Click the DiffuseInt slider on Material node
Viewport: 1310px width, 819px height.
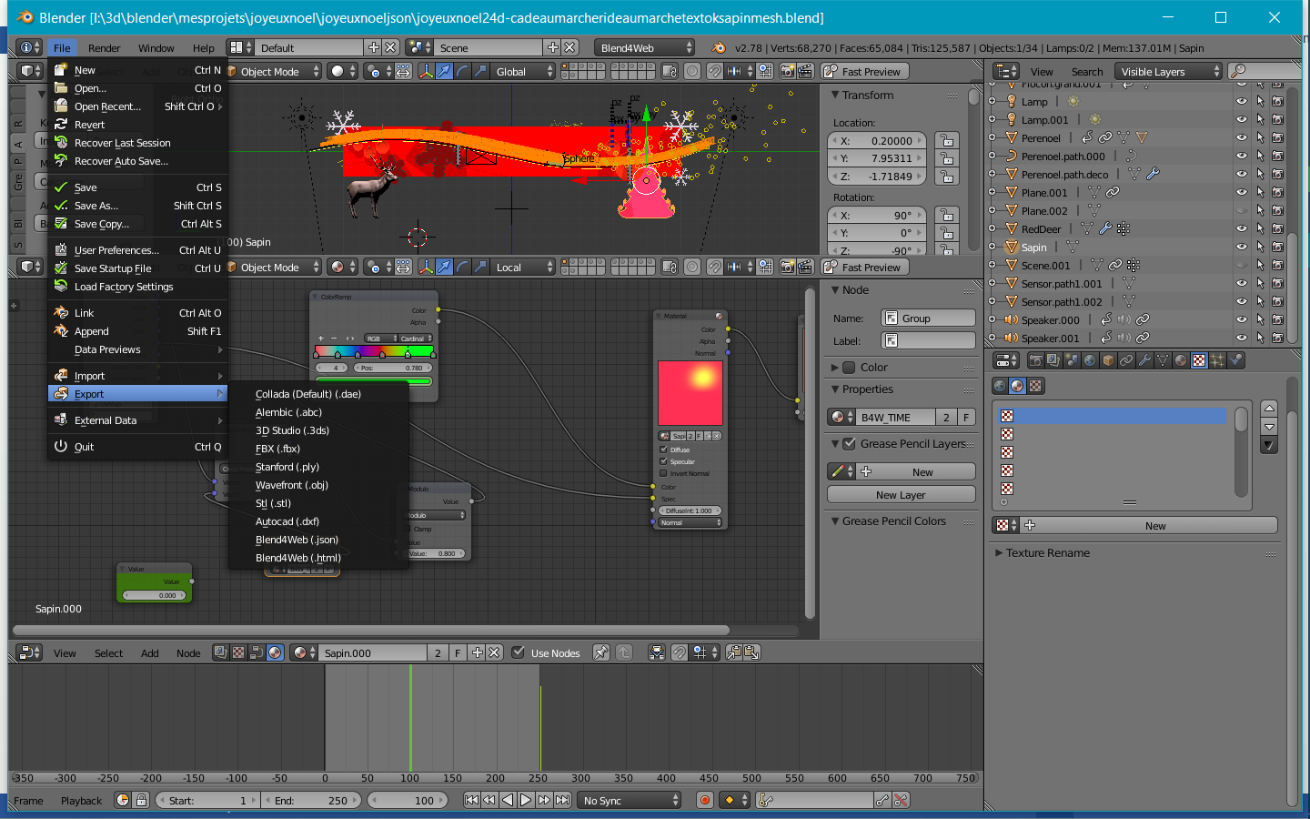[x=690, y=511]
